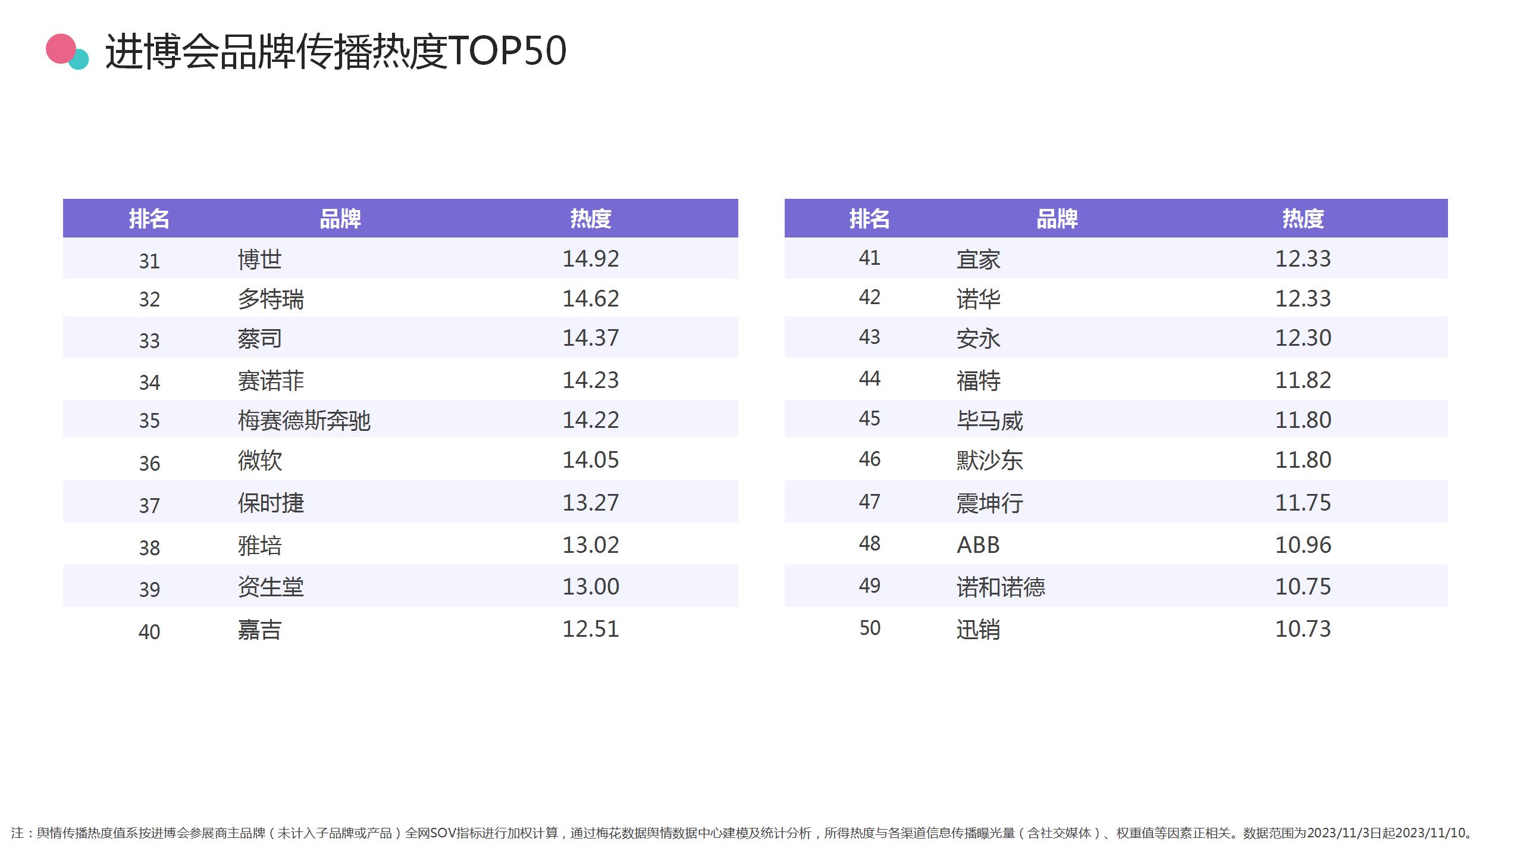Image resolution: width=1523 pixels, height=857 pixels.
Task: Click heat value 12.51
Action: click(591, 629)
